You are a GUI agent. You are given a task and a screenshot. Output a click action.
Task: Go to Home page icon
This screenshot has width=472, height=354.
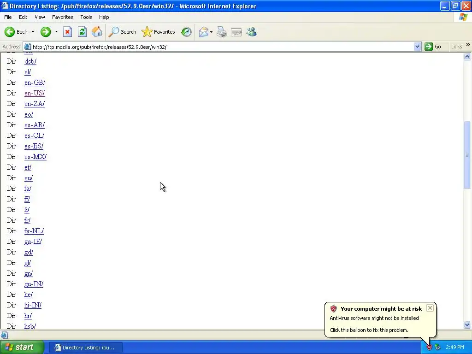coord(97,32)
